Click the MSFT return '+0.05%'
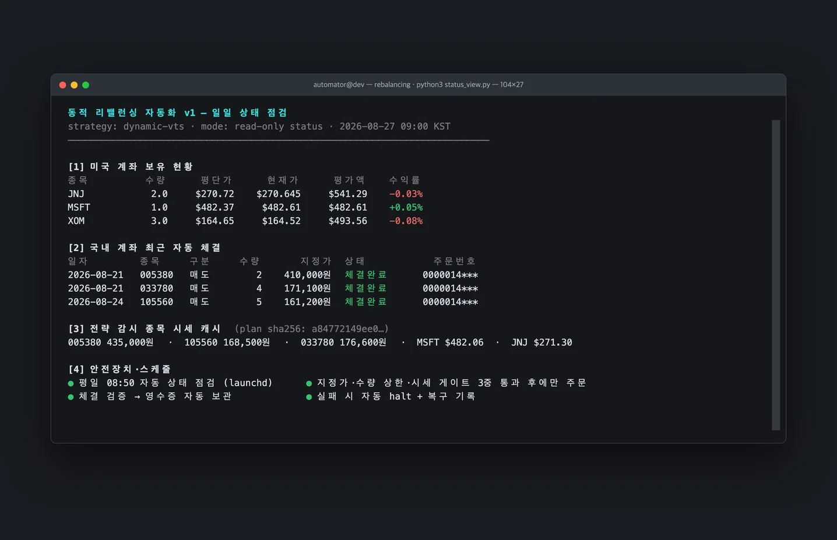Image resolution: width=837 pixels, height=540 pixels. [406, 207]
